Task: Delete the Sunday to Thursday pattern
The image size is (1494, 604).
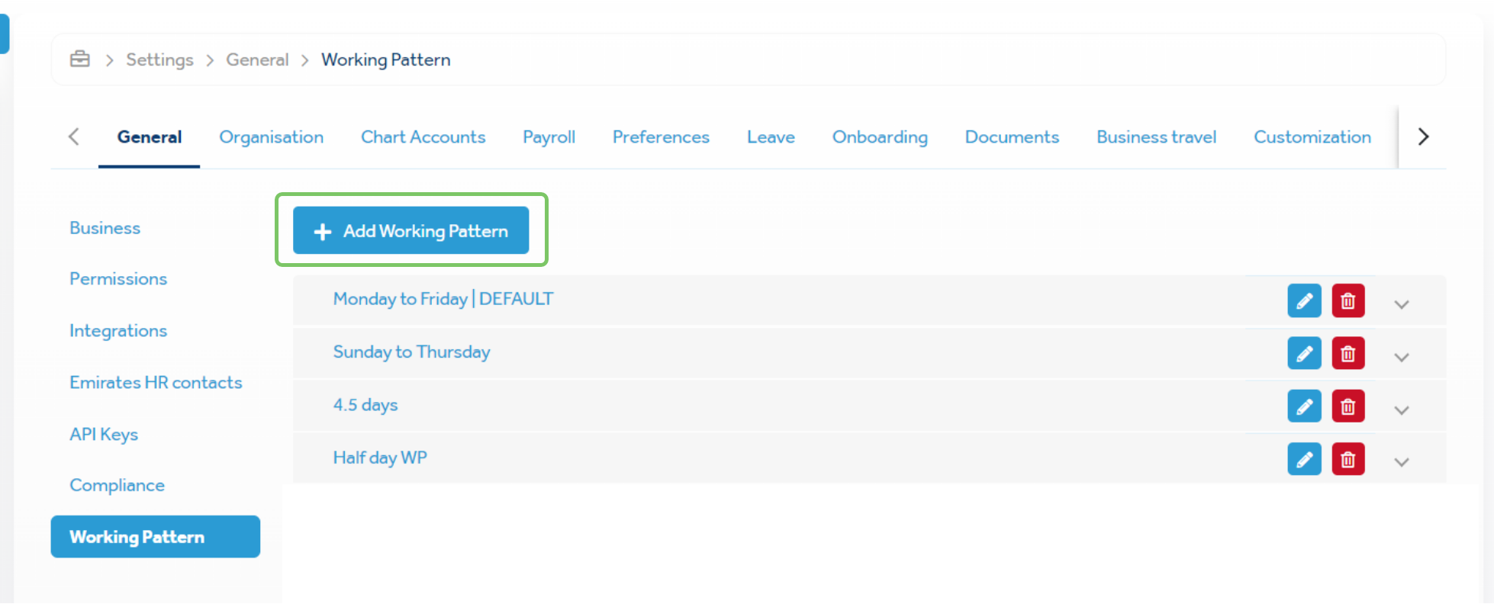Action: [1347, 354]
